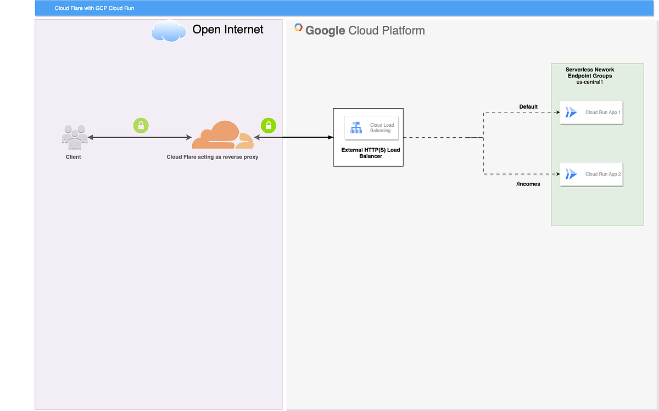
Task: Select the Open Internet cloud icon
Action: point(169,31)
